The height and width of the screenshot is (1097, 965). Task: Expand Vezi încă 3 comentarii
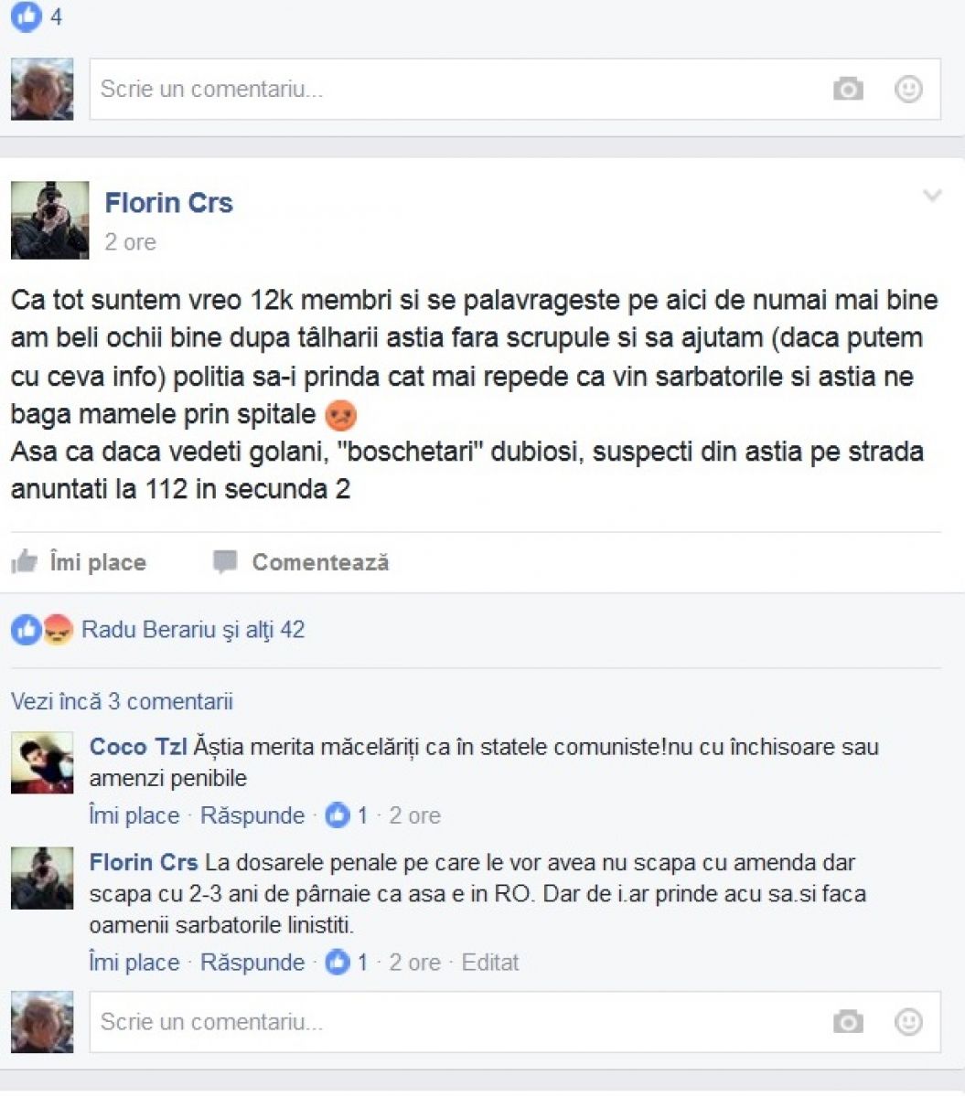pos(122,702)
